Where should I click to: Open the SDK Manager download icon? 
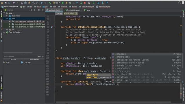(x=102, y=3)
